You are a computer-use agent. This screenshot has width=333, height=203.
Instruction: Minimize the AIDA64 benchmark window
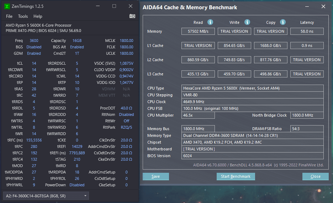pos(307,6)
